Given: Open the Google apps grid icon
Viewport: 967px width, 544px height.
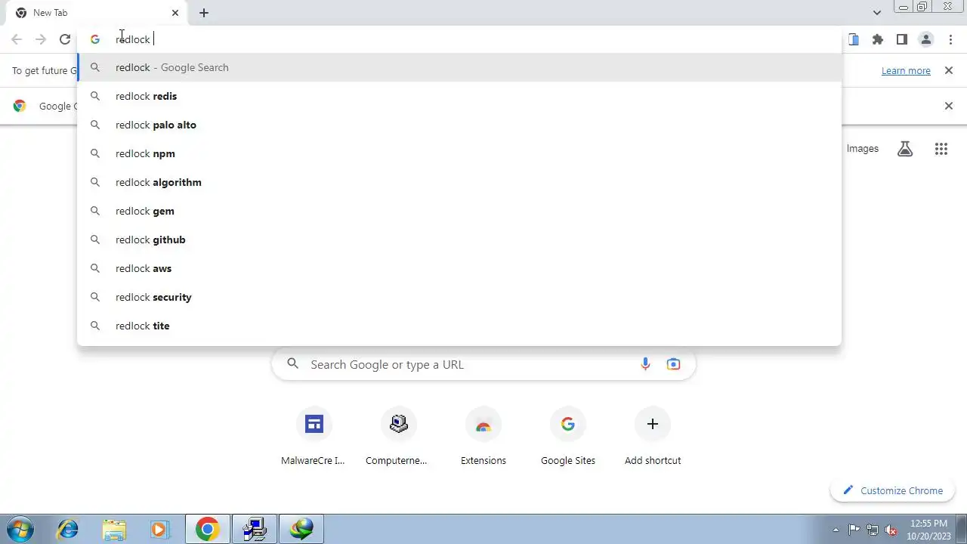Looking at the screenshot, I should 941,149.
